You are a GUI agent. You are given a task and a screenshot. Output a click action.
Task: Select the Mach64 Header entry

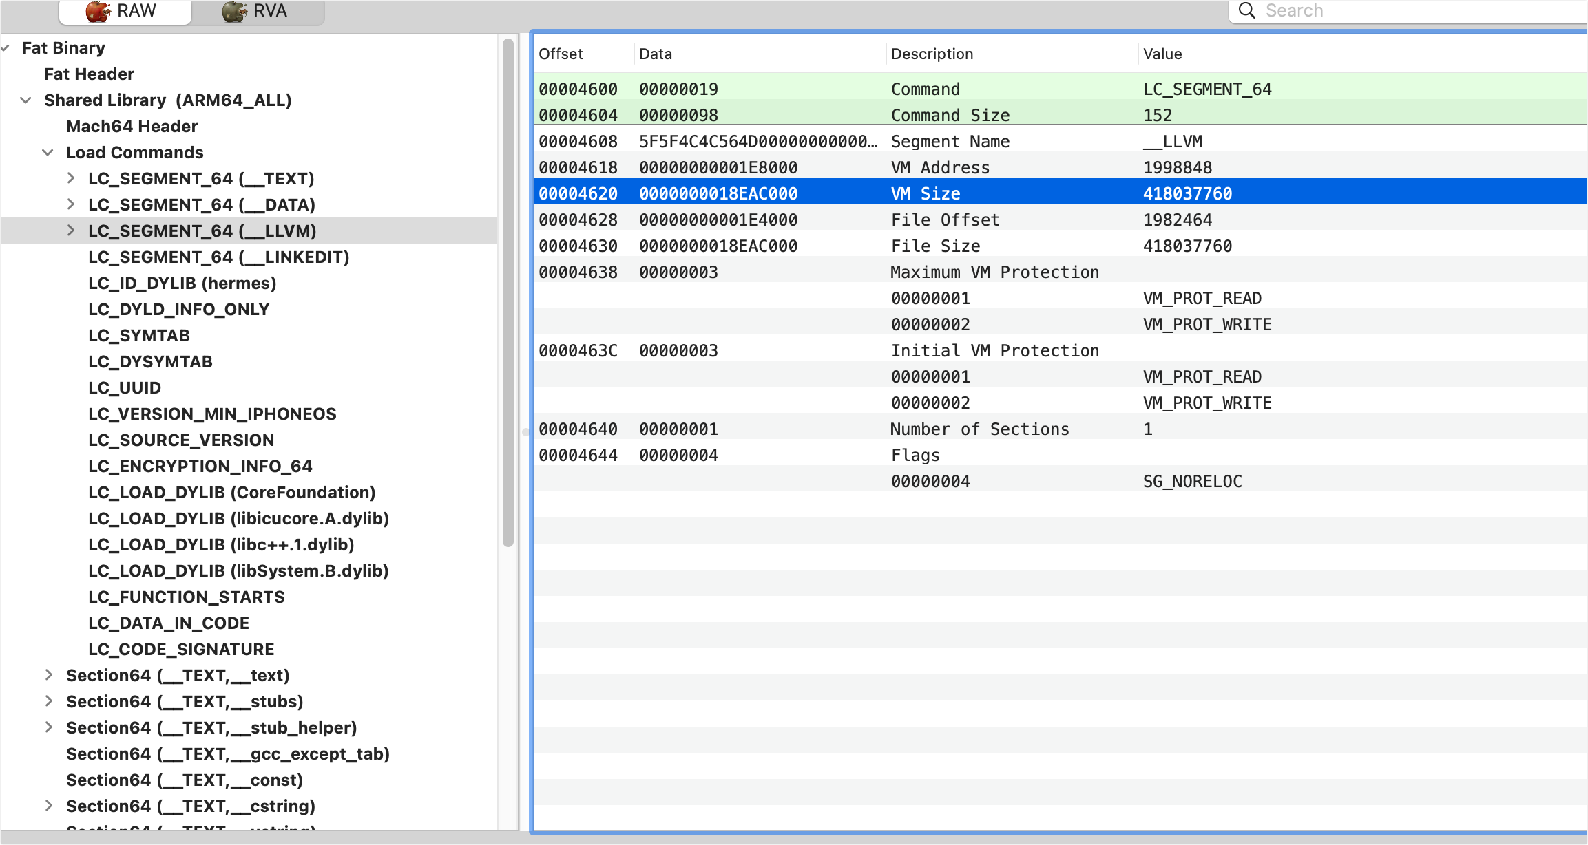[132, 126]
